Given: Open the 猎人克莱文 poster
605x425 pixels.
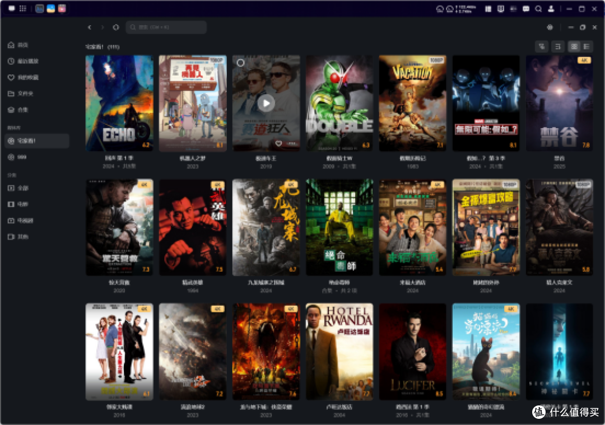Looking at the screenshot, I should 559,227.
